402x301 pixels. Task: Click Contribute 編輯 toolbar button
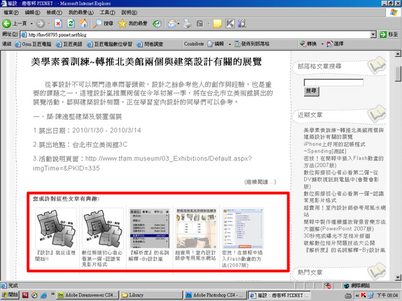tap(216, 44)
